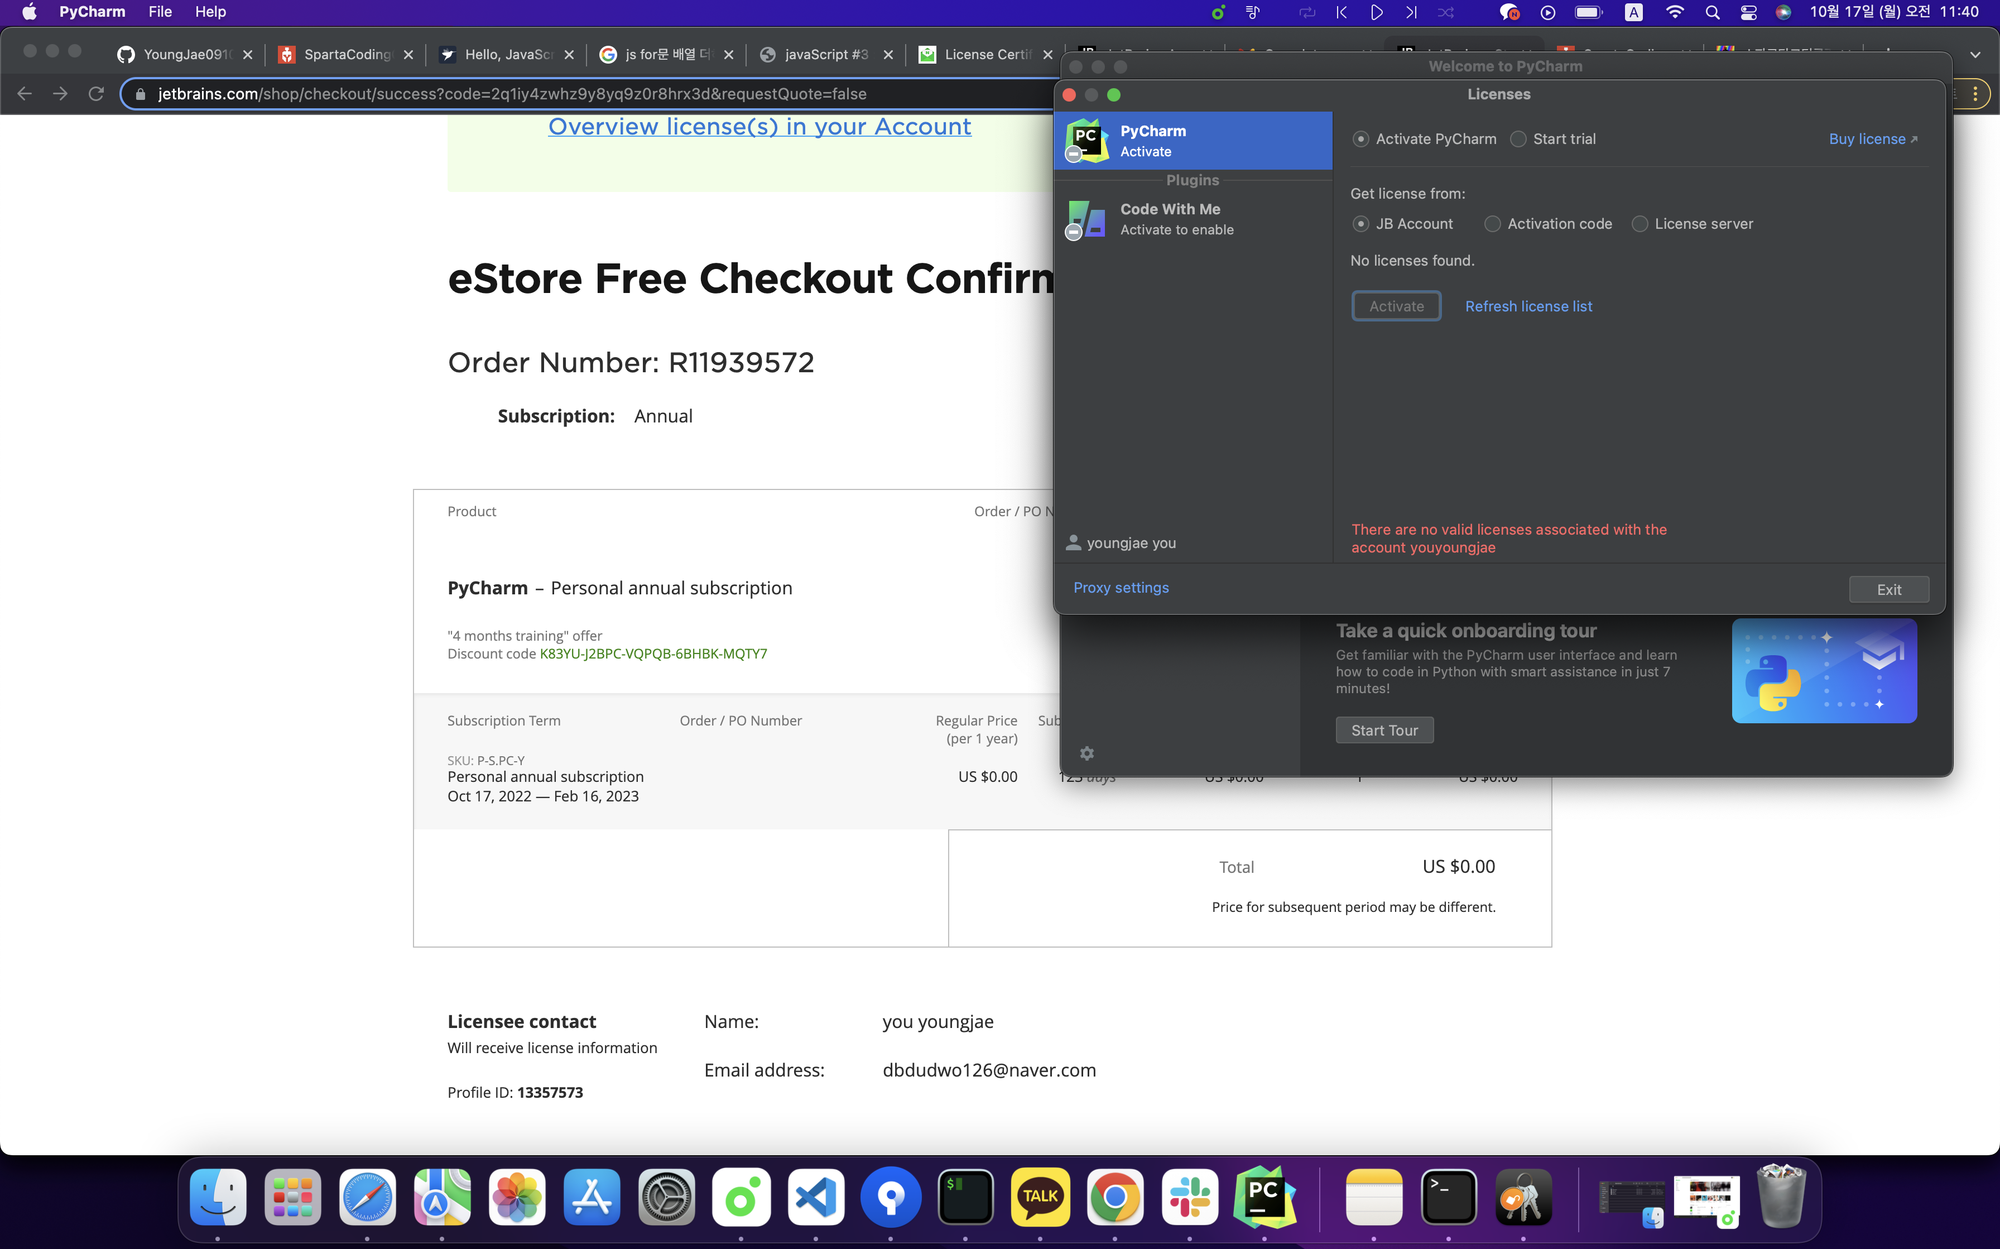The width and height of the screenshot is (2000, 1249).
Task: Open System Preferences from the Dock
Action: (666, 1197)
